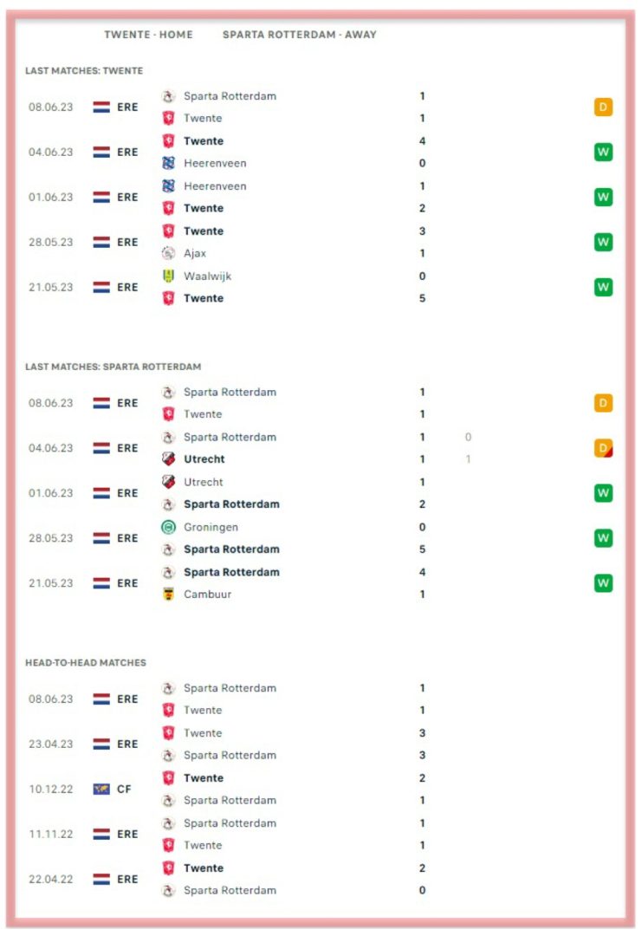Click the W badge for Twente vs Ajax
642x936 pixels.
click(603, 242)
